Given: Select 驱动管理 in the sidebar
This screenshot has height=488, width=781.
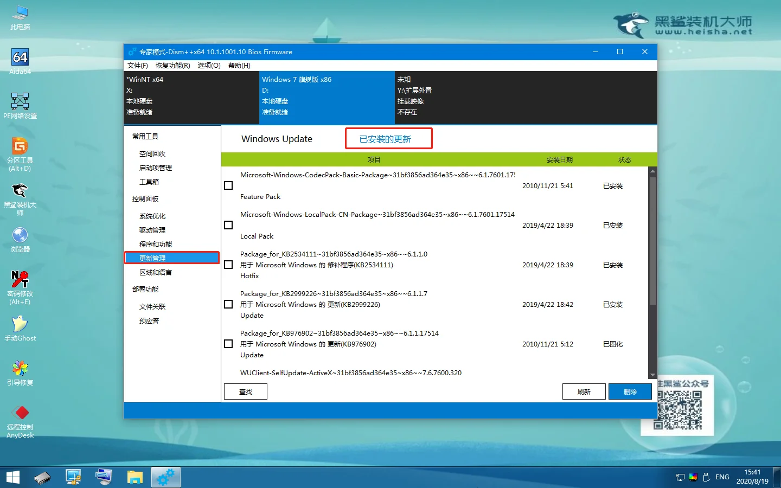Looking at the screenshot, I should pos(152,230).
